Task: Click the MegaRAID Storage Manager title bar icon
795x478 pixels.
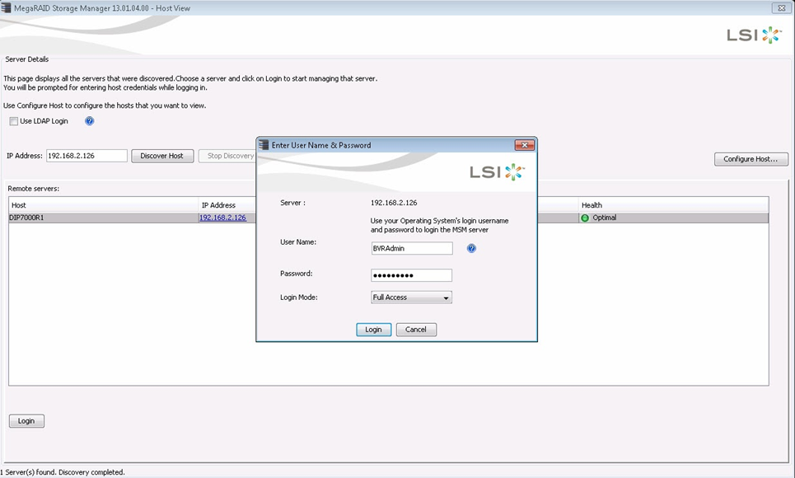Action: point(6,7)
